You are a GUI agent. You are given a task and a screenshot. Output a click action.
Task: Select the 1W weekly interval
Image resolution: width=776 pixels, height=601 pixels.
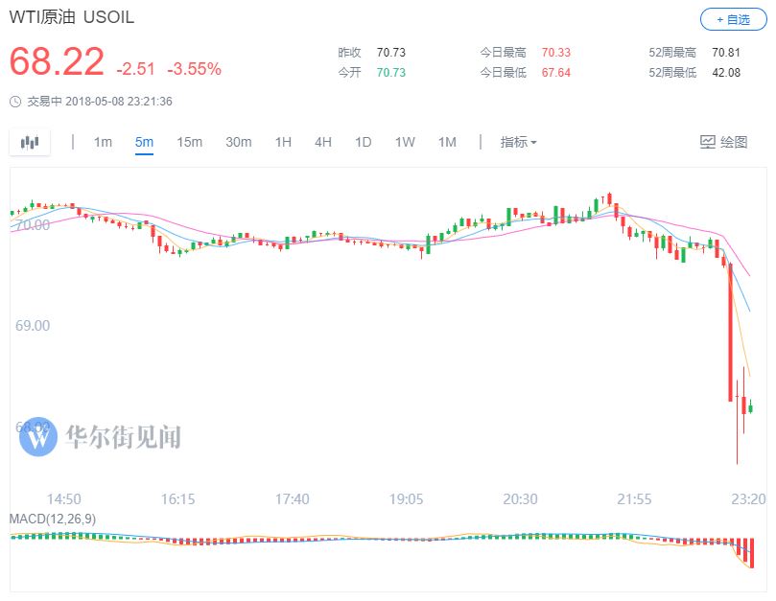click(x=405, y=142)
